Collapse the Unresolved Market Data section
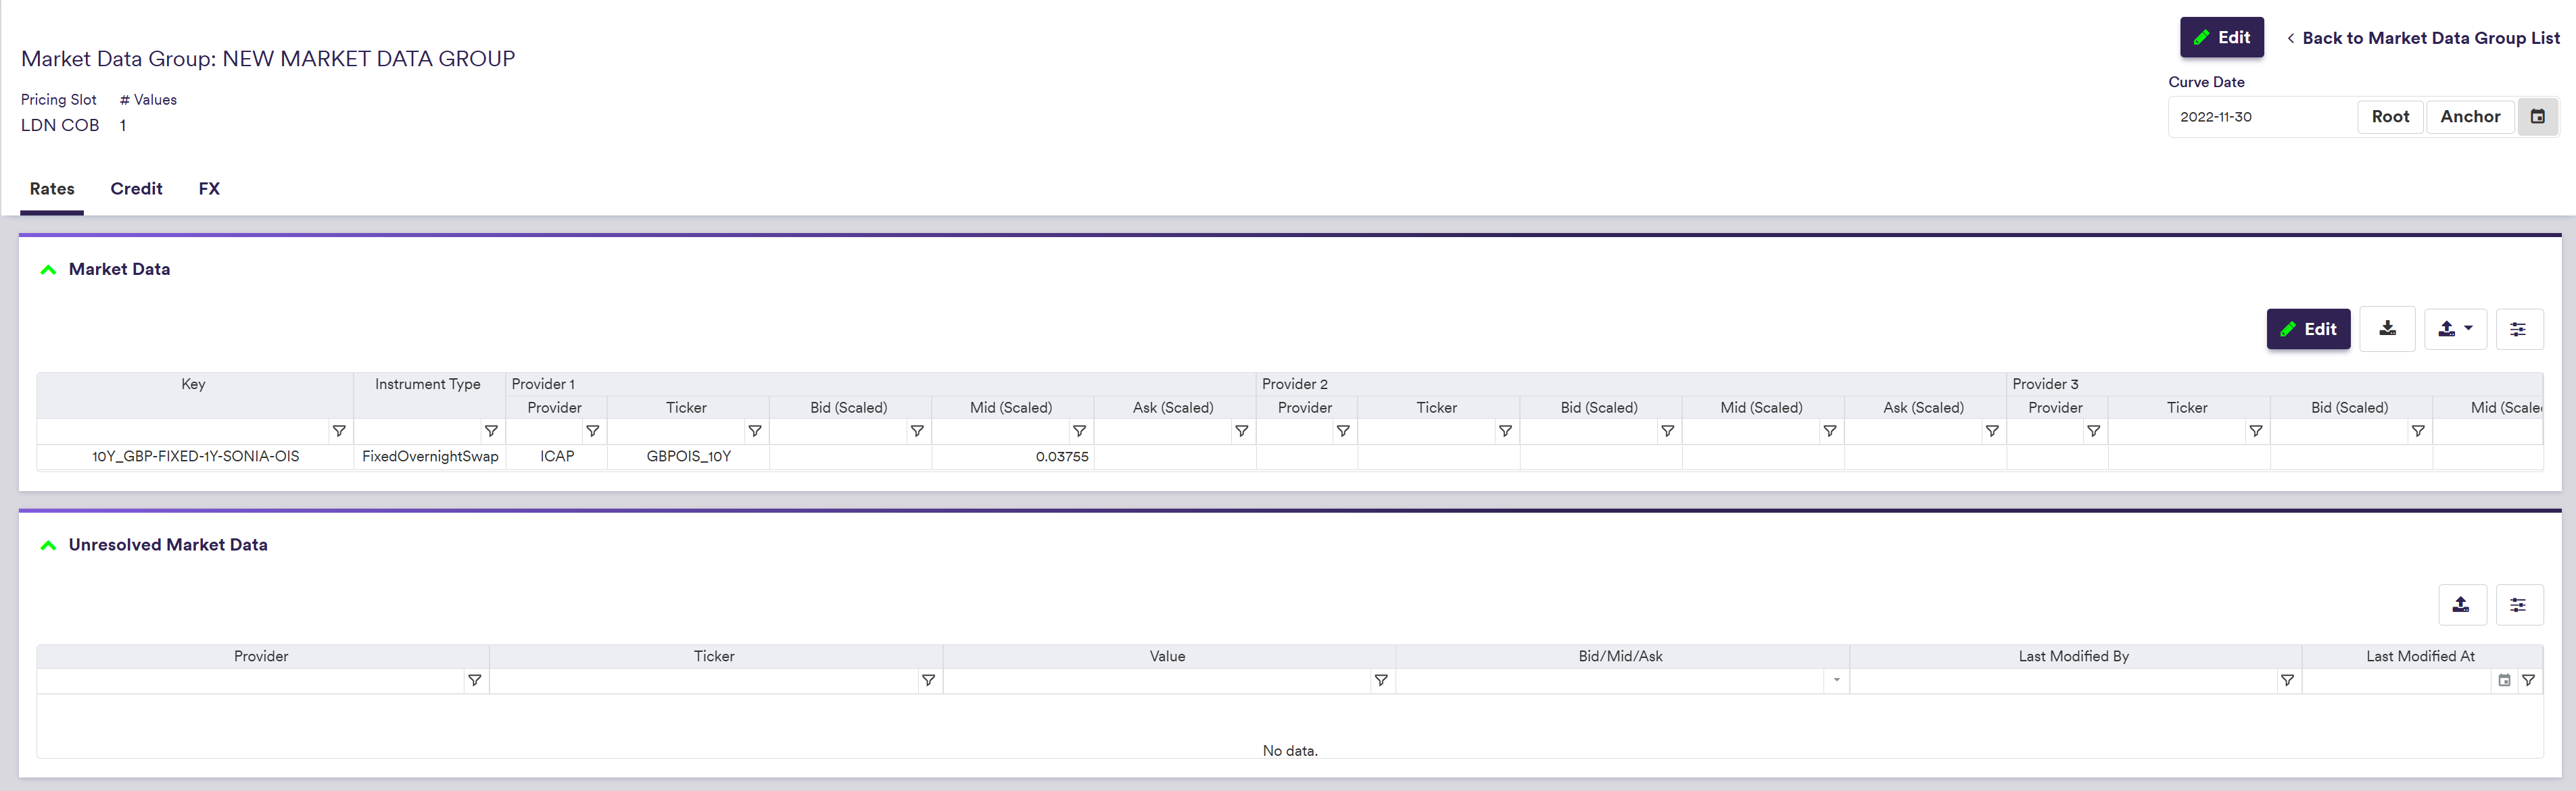The width and height of the screenshot is (2576, 791). [48, 545]
